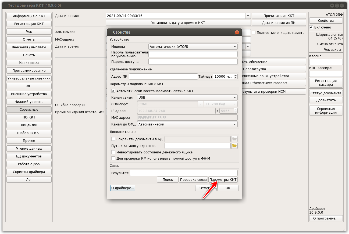Focus the Адрес ПК input field
The width and height of the screenshot is (349, 234).
point(163,76)
